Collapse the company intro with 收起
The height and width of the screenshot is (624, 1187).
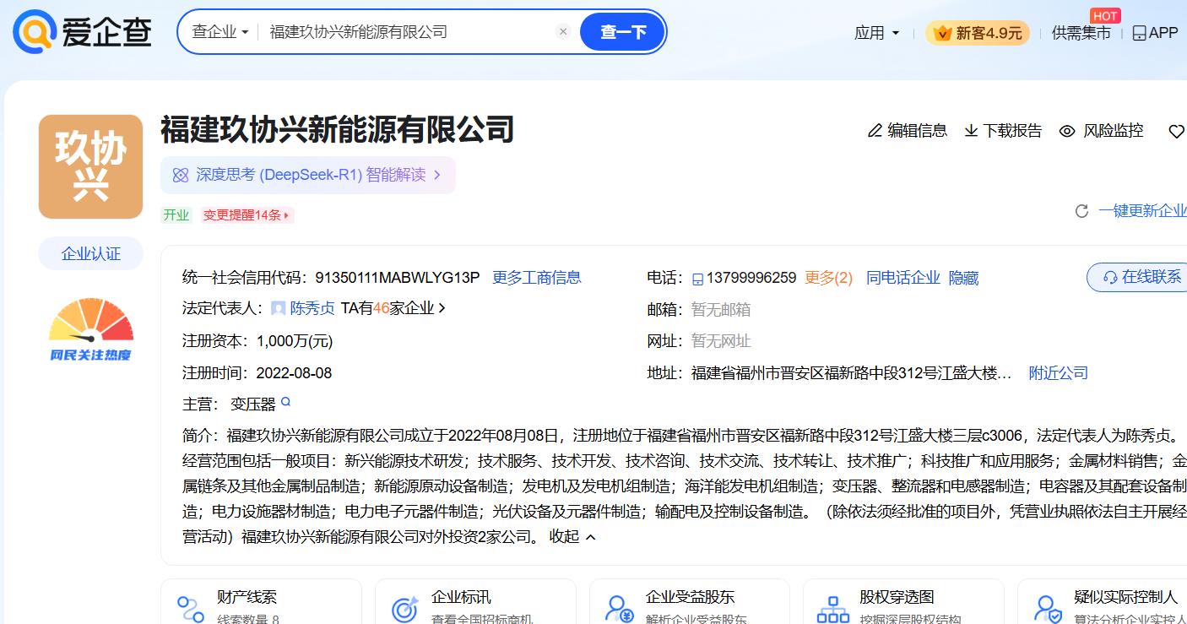(x=572, y=536)
